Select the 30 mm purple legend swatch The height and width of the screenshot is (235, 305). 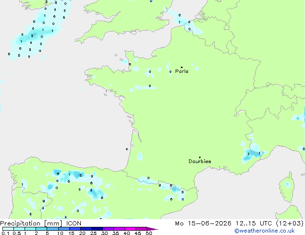pos(108,229)
